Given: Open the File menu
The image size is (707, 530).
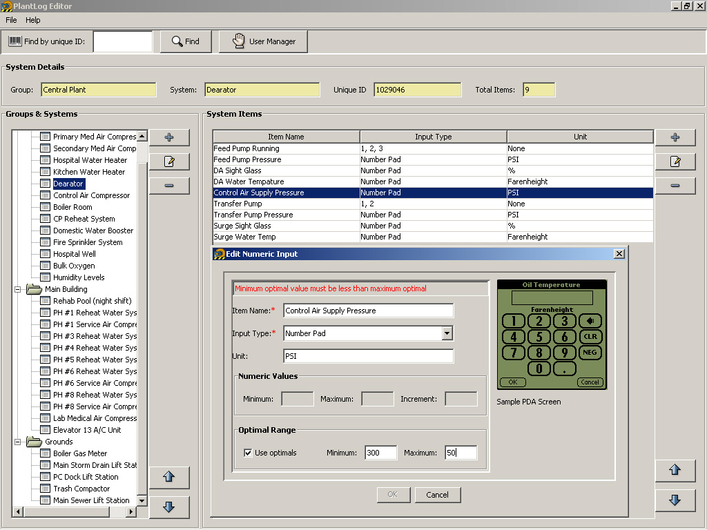Looking at the screenshot, I should point(11,20).
